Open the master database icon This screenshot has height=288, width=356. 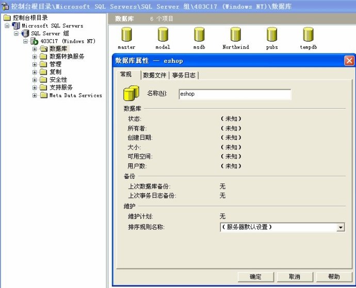[126, 35]
